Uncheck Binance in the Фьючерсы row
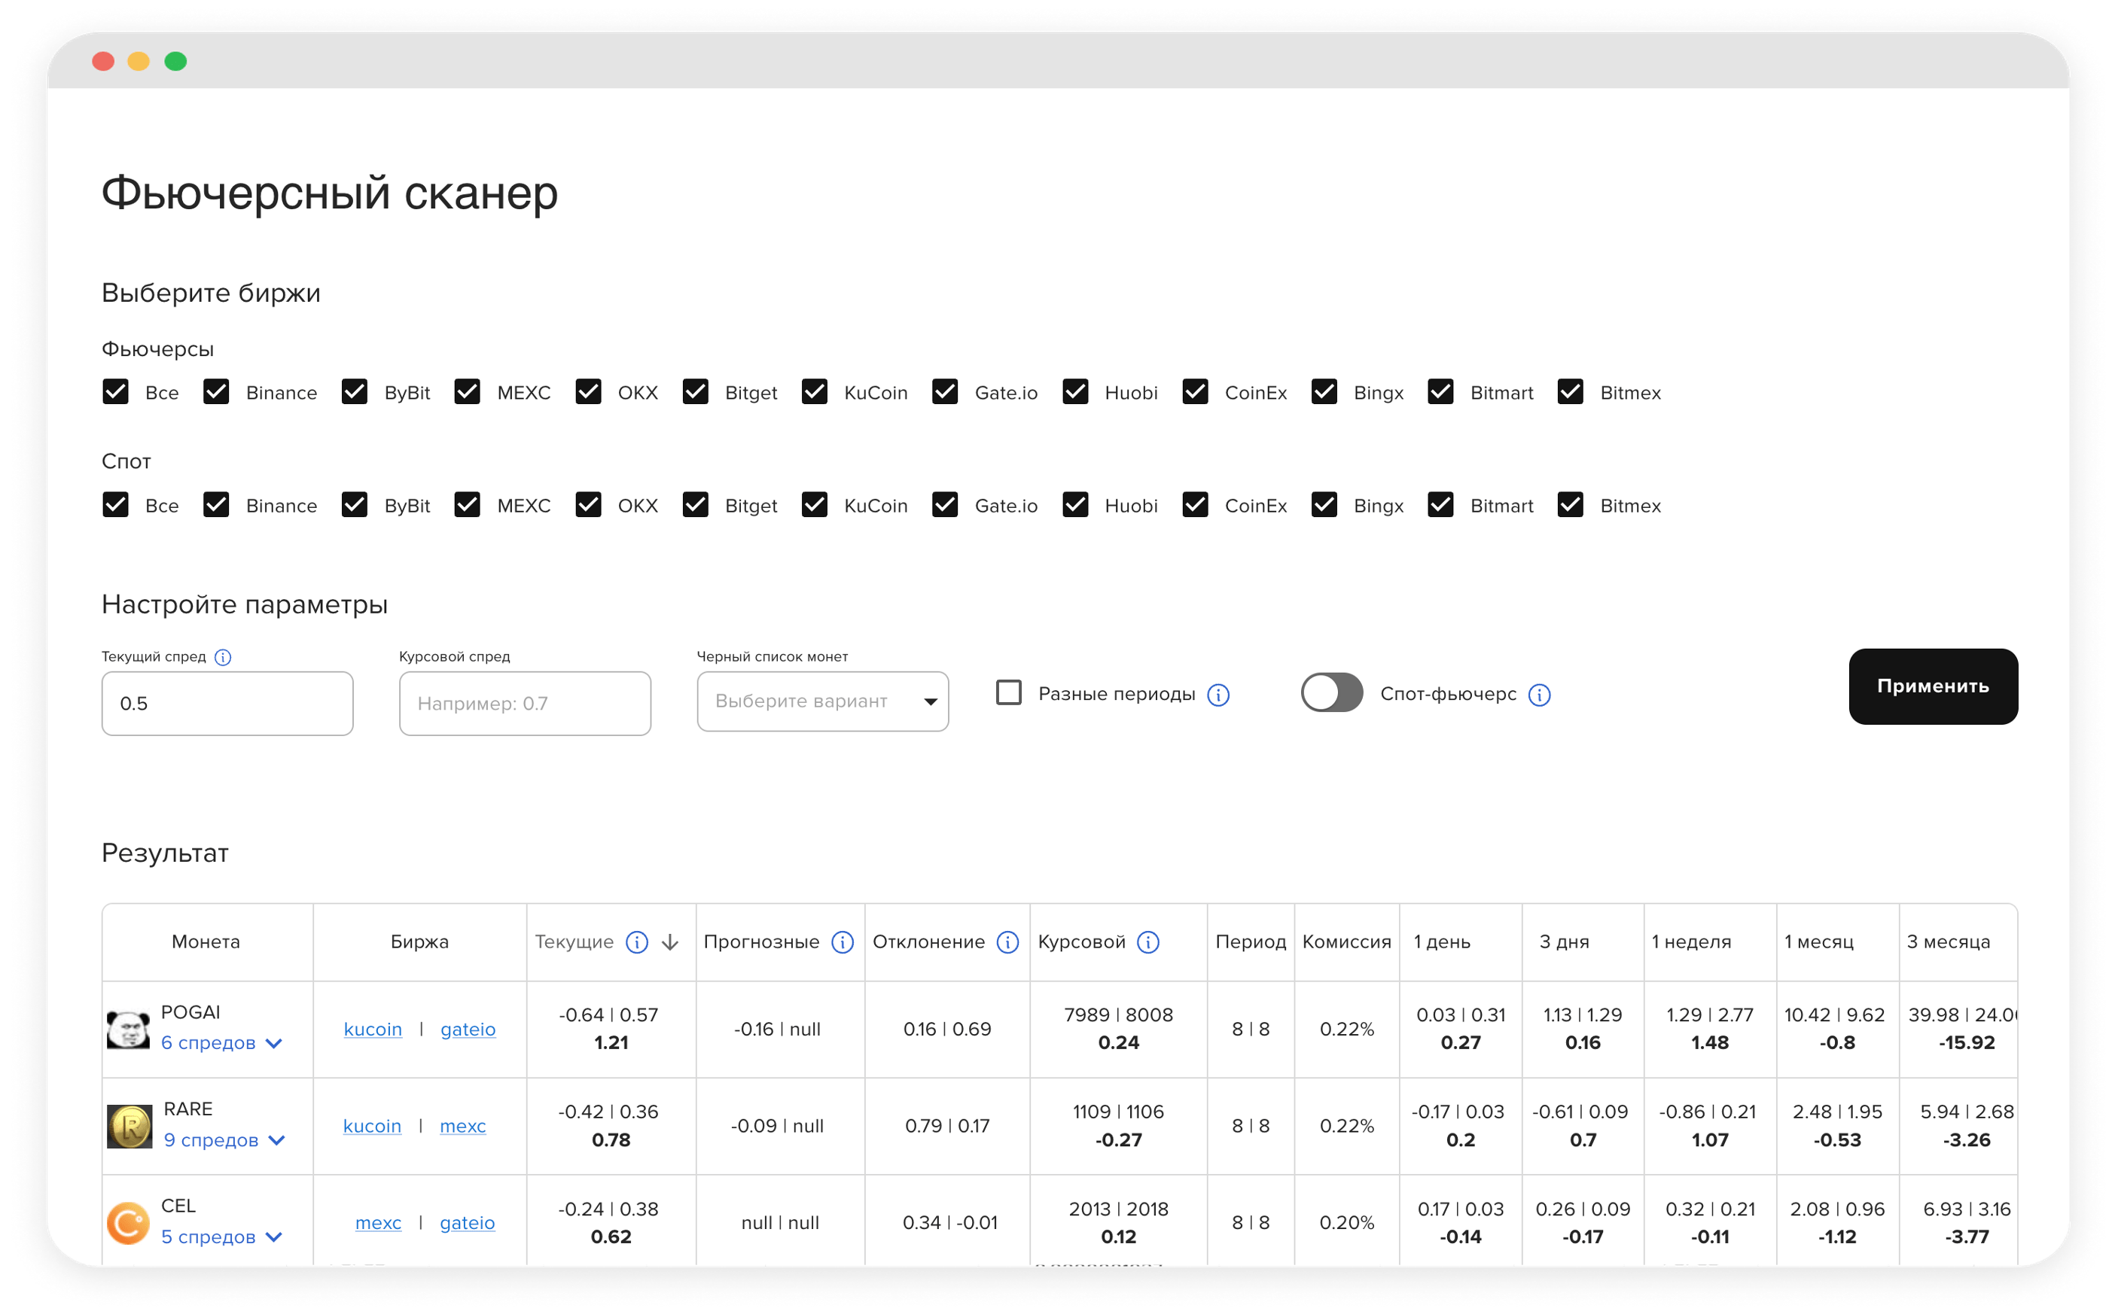This screenshot has height=1314, width=2115. click(215, 392)
